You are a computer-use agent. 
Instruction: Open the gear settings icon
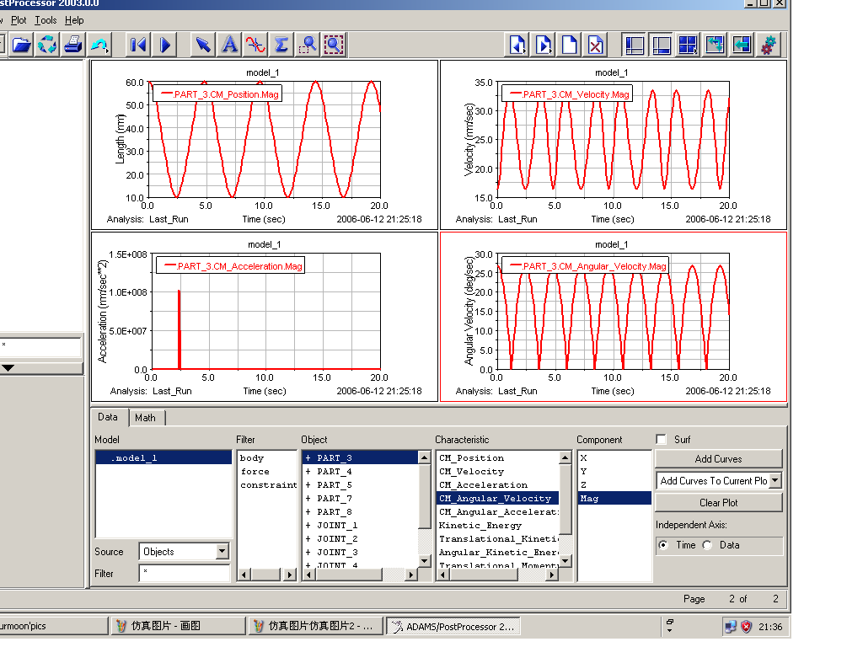click(x=768, y=45)
